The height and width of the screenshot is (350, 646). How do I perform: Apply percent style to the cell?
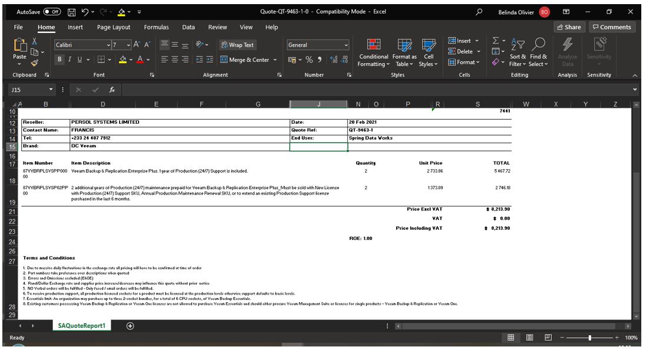pos(309,60)
